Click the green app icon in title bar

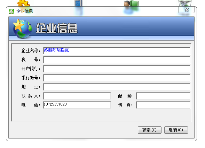click(x=11, y=11)
